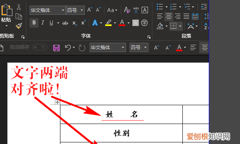Copy selection with the copy icon

click(19, 16)
